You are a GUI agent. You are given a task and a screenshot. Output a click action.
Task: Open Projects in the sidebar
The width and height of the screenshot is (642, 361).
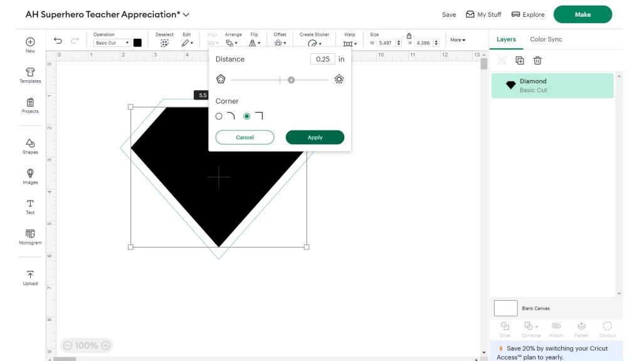pos(30,105)
